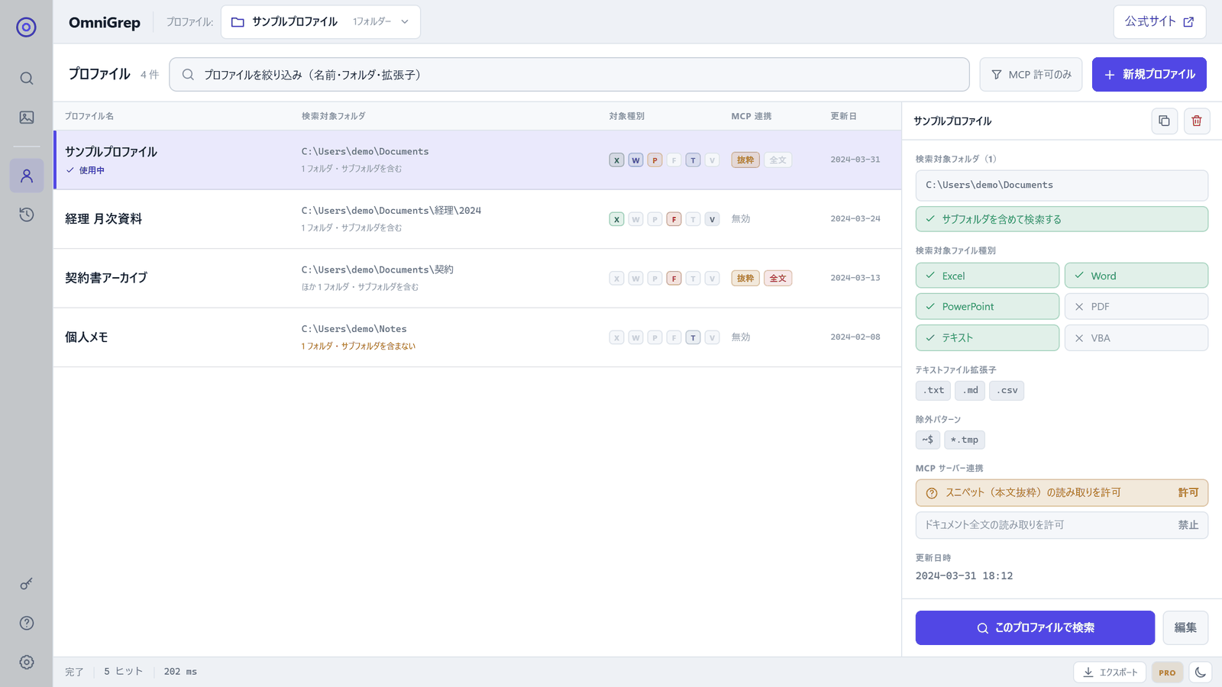The width and height of the screenshot is (1222, 687).
Task: Open the history sidebar icon
Action: point(27,214)
